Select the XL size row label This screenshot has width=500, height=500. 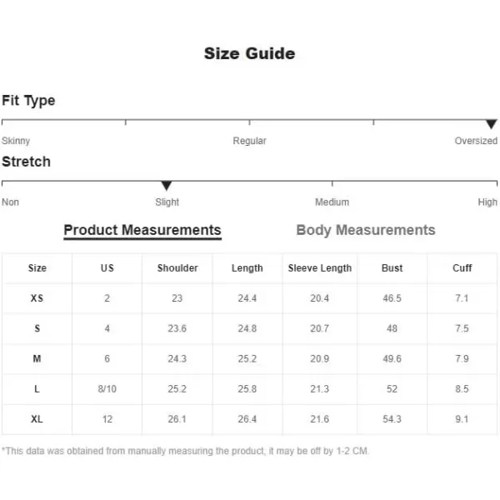tap(37, 419)
